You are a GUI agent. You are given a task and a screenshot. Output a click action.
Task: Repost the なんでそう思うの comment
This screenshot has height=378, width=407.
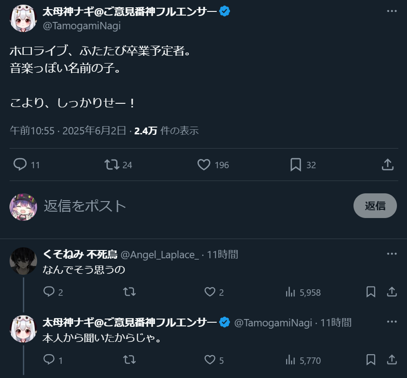pyautogui.click(x=129, y=292)
